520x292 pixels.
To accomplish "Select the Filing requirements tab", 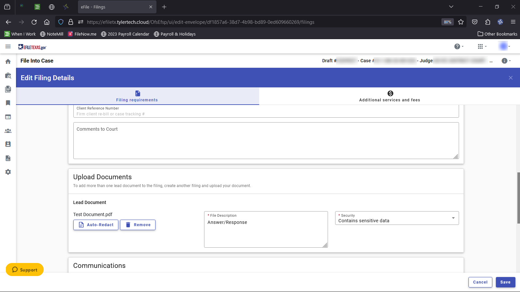I will tap(137, 96).
